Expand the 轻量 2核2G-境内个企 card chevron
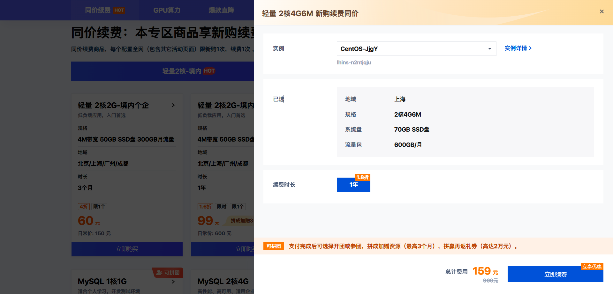 [x=173, y=105]
